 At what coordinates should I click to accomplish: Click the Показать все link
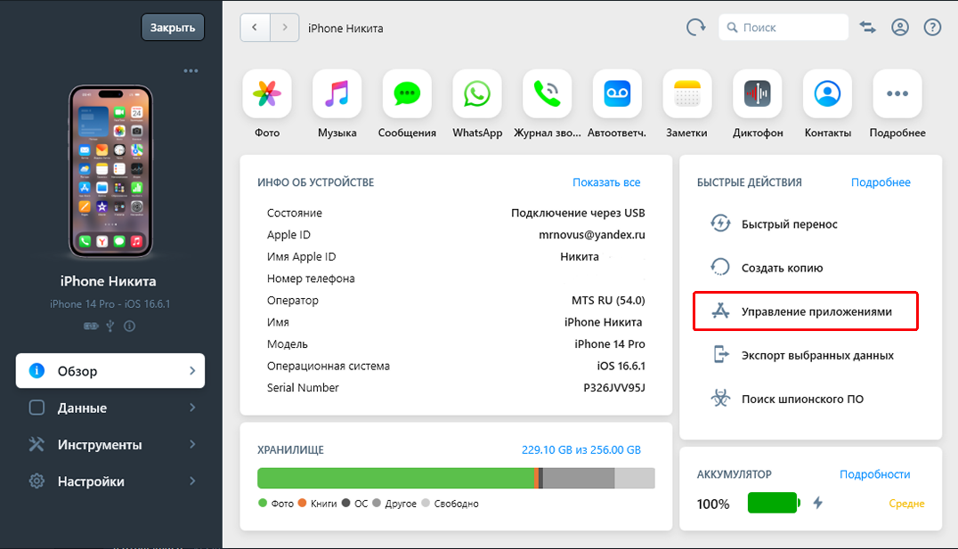point(606,182)
